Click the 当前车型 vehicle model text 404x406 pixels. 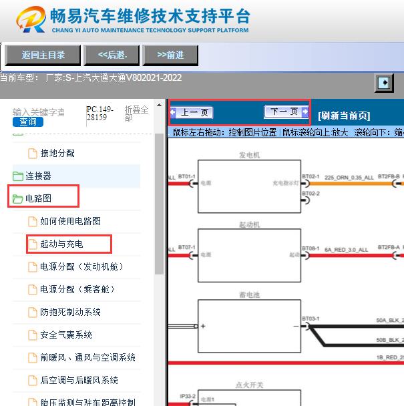pyautogui.click(x=91, y=77)
